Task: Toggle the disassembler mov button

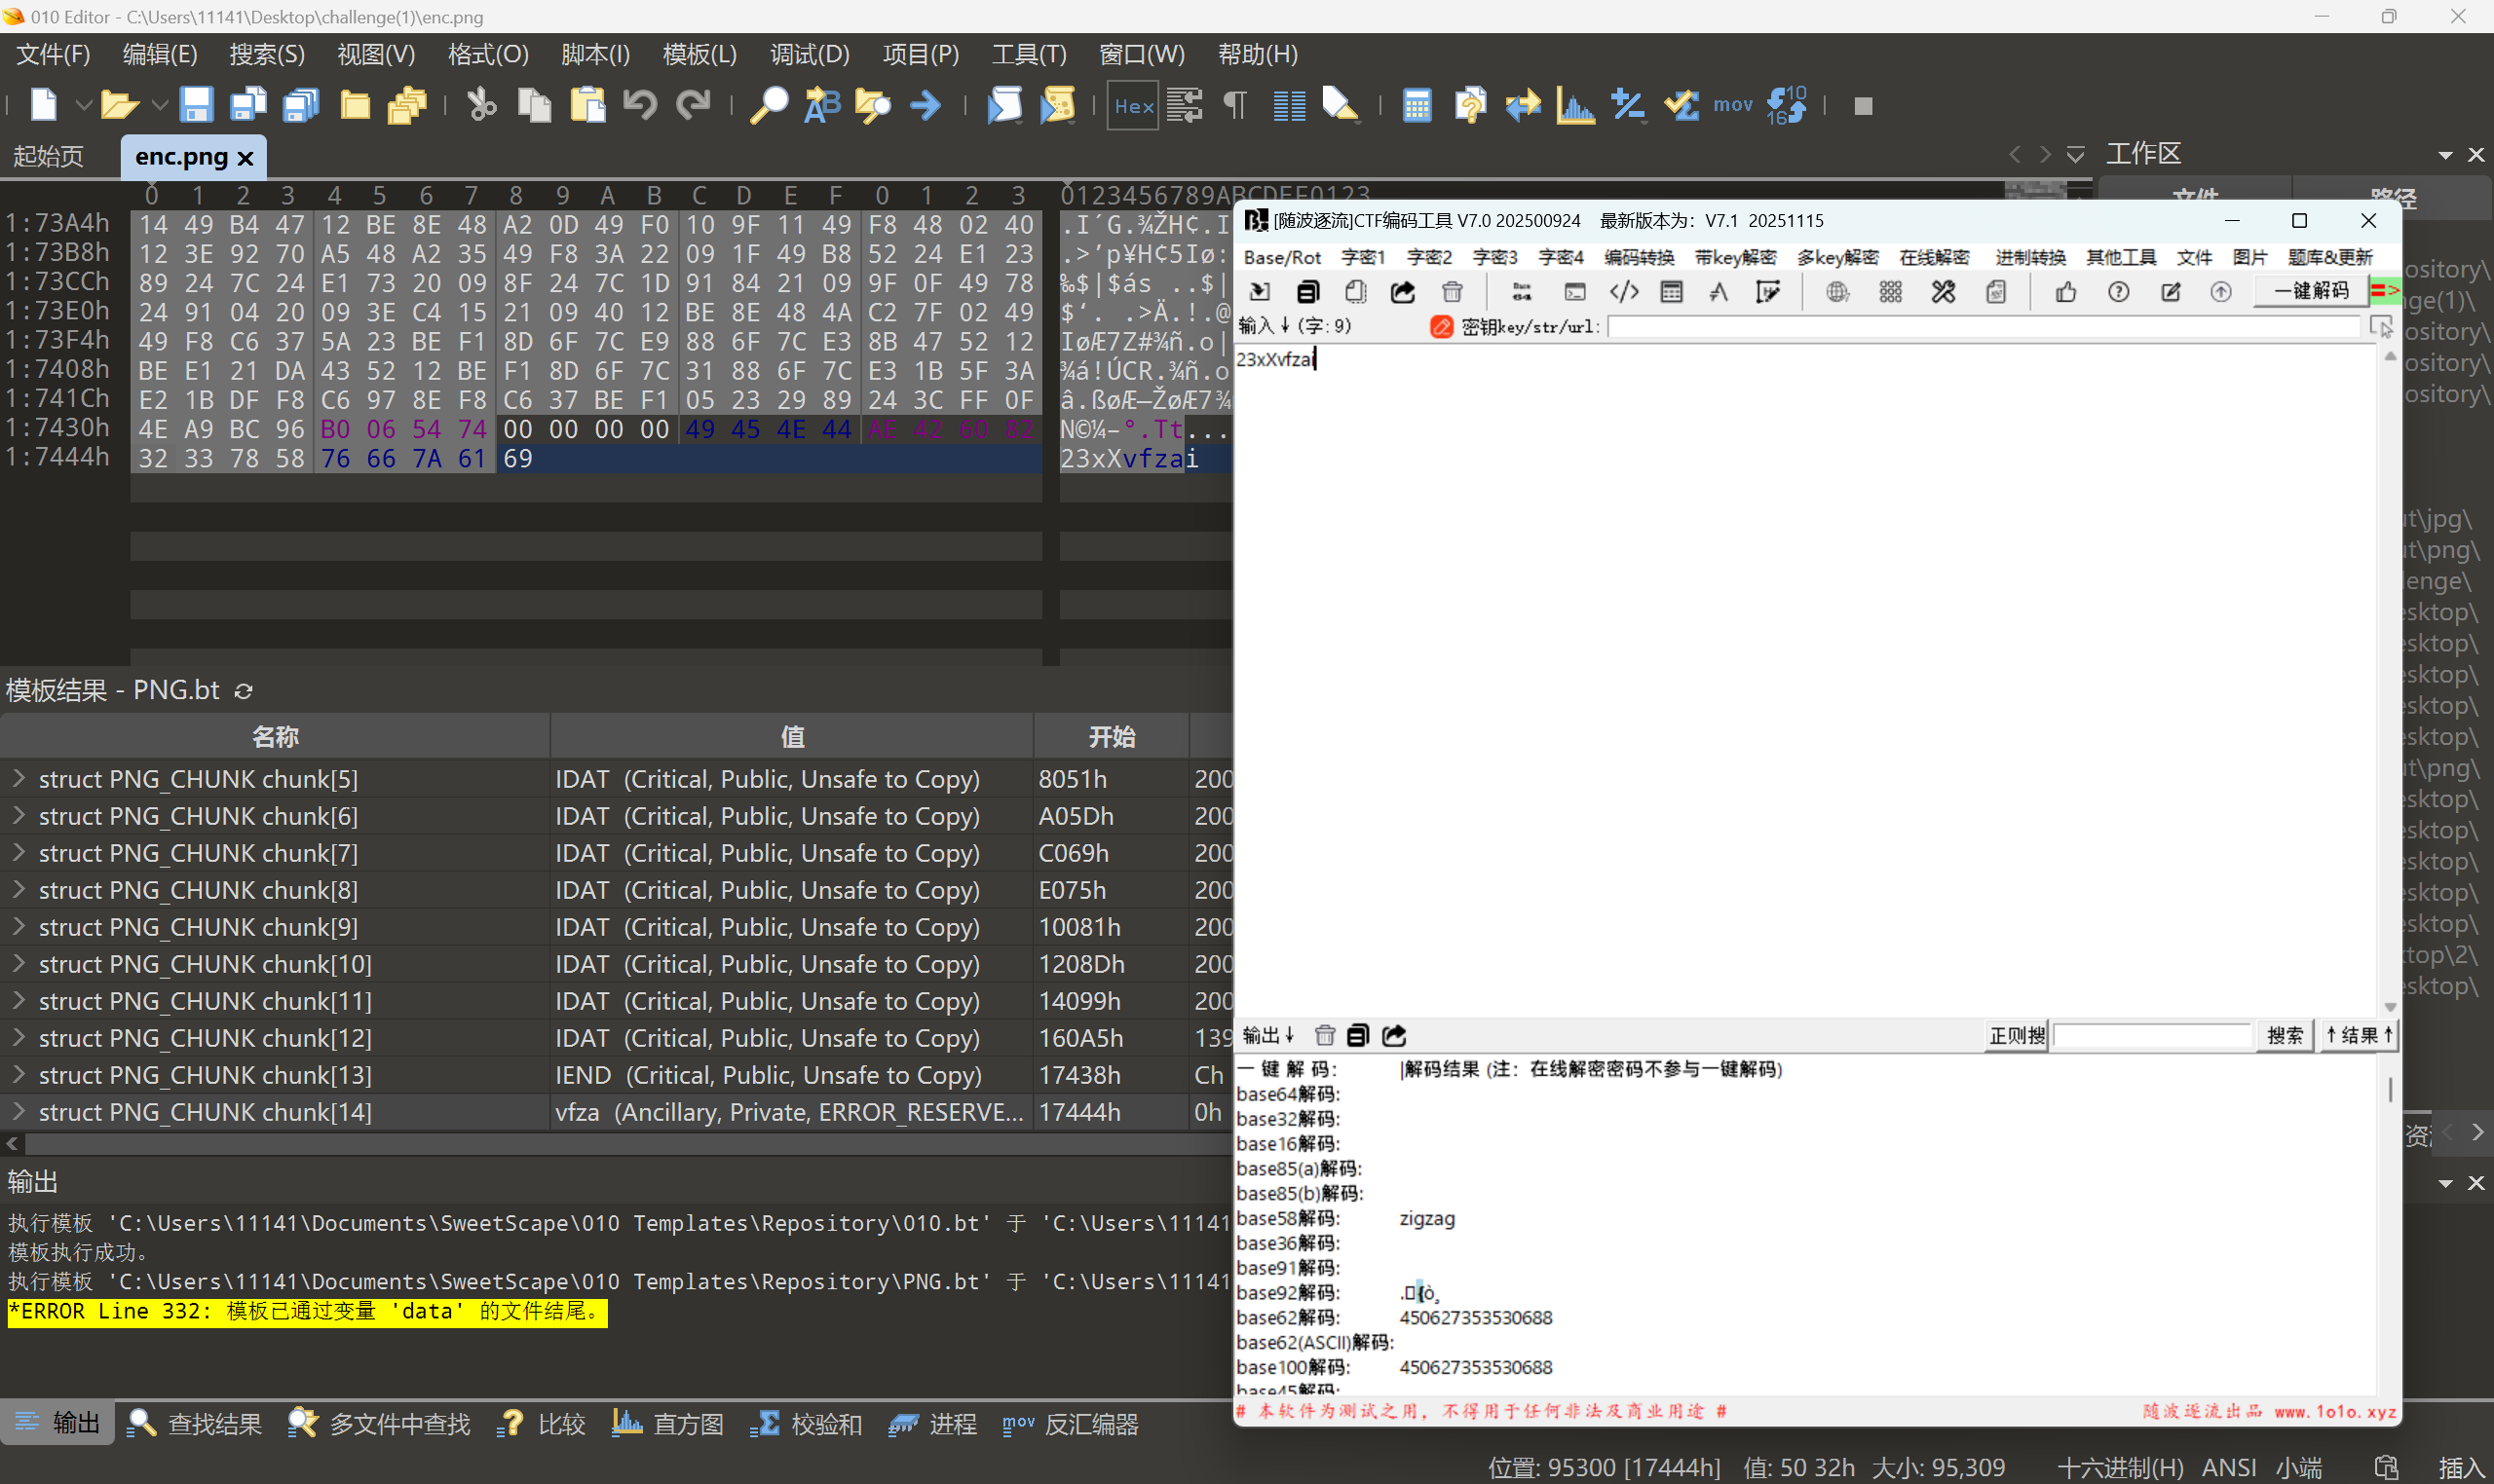Action: [x=1732, y=105]
